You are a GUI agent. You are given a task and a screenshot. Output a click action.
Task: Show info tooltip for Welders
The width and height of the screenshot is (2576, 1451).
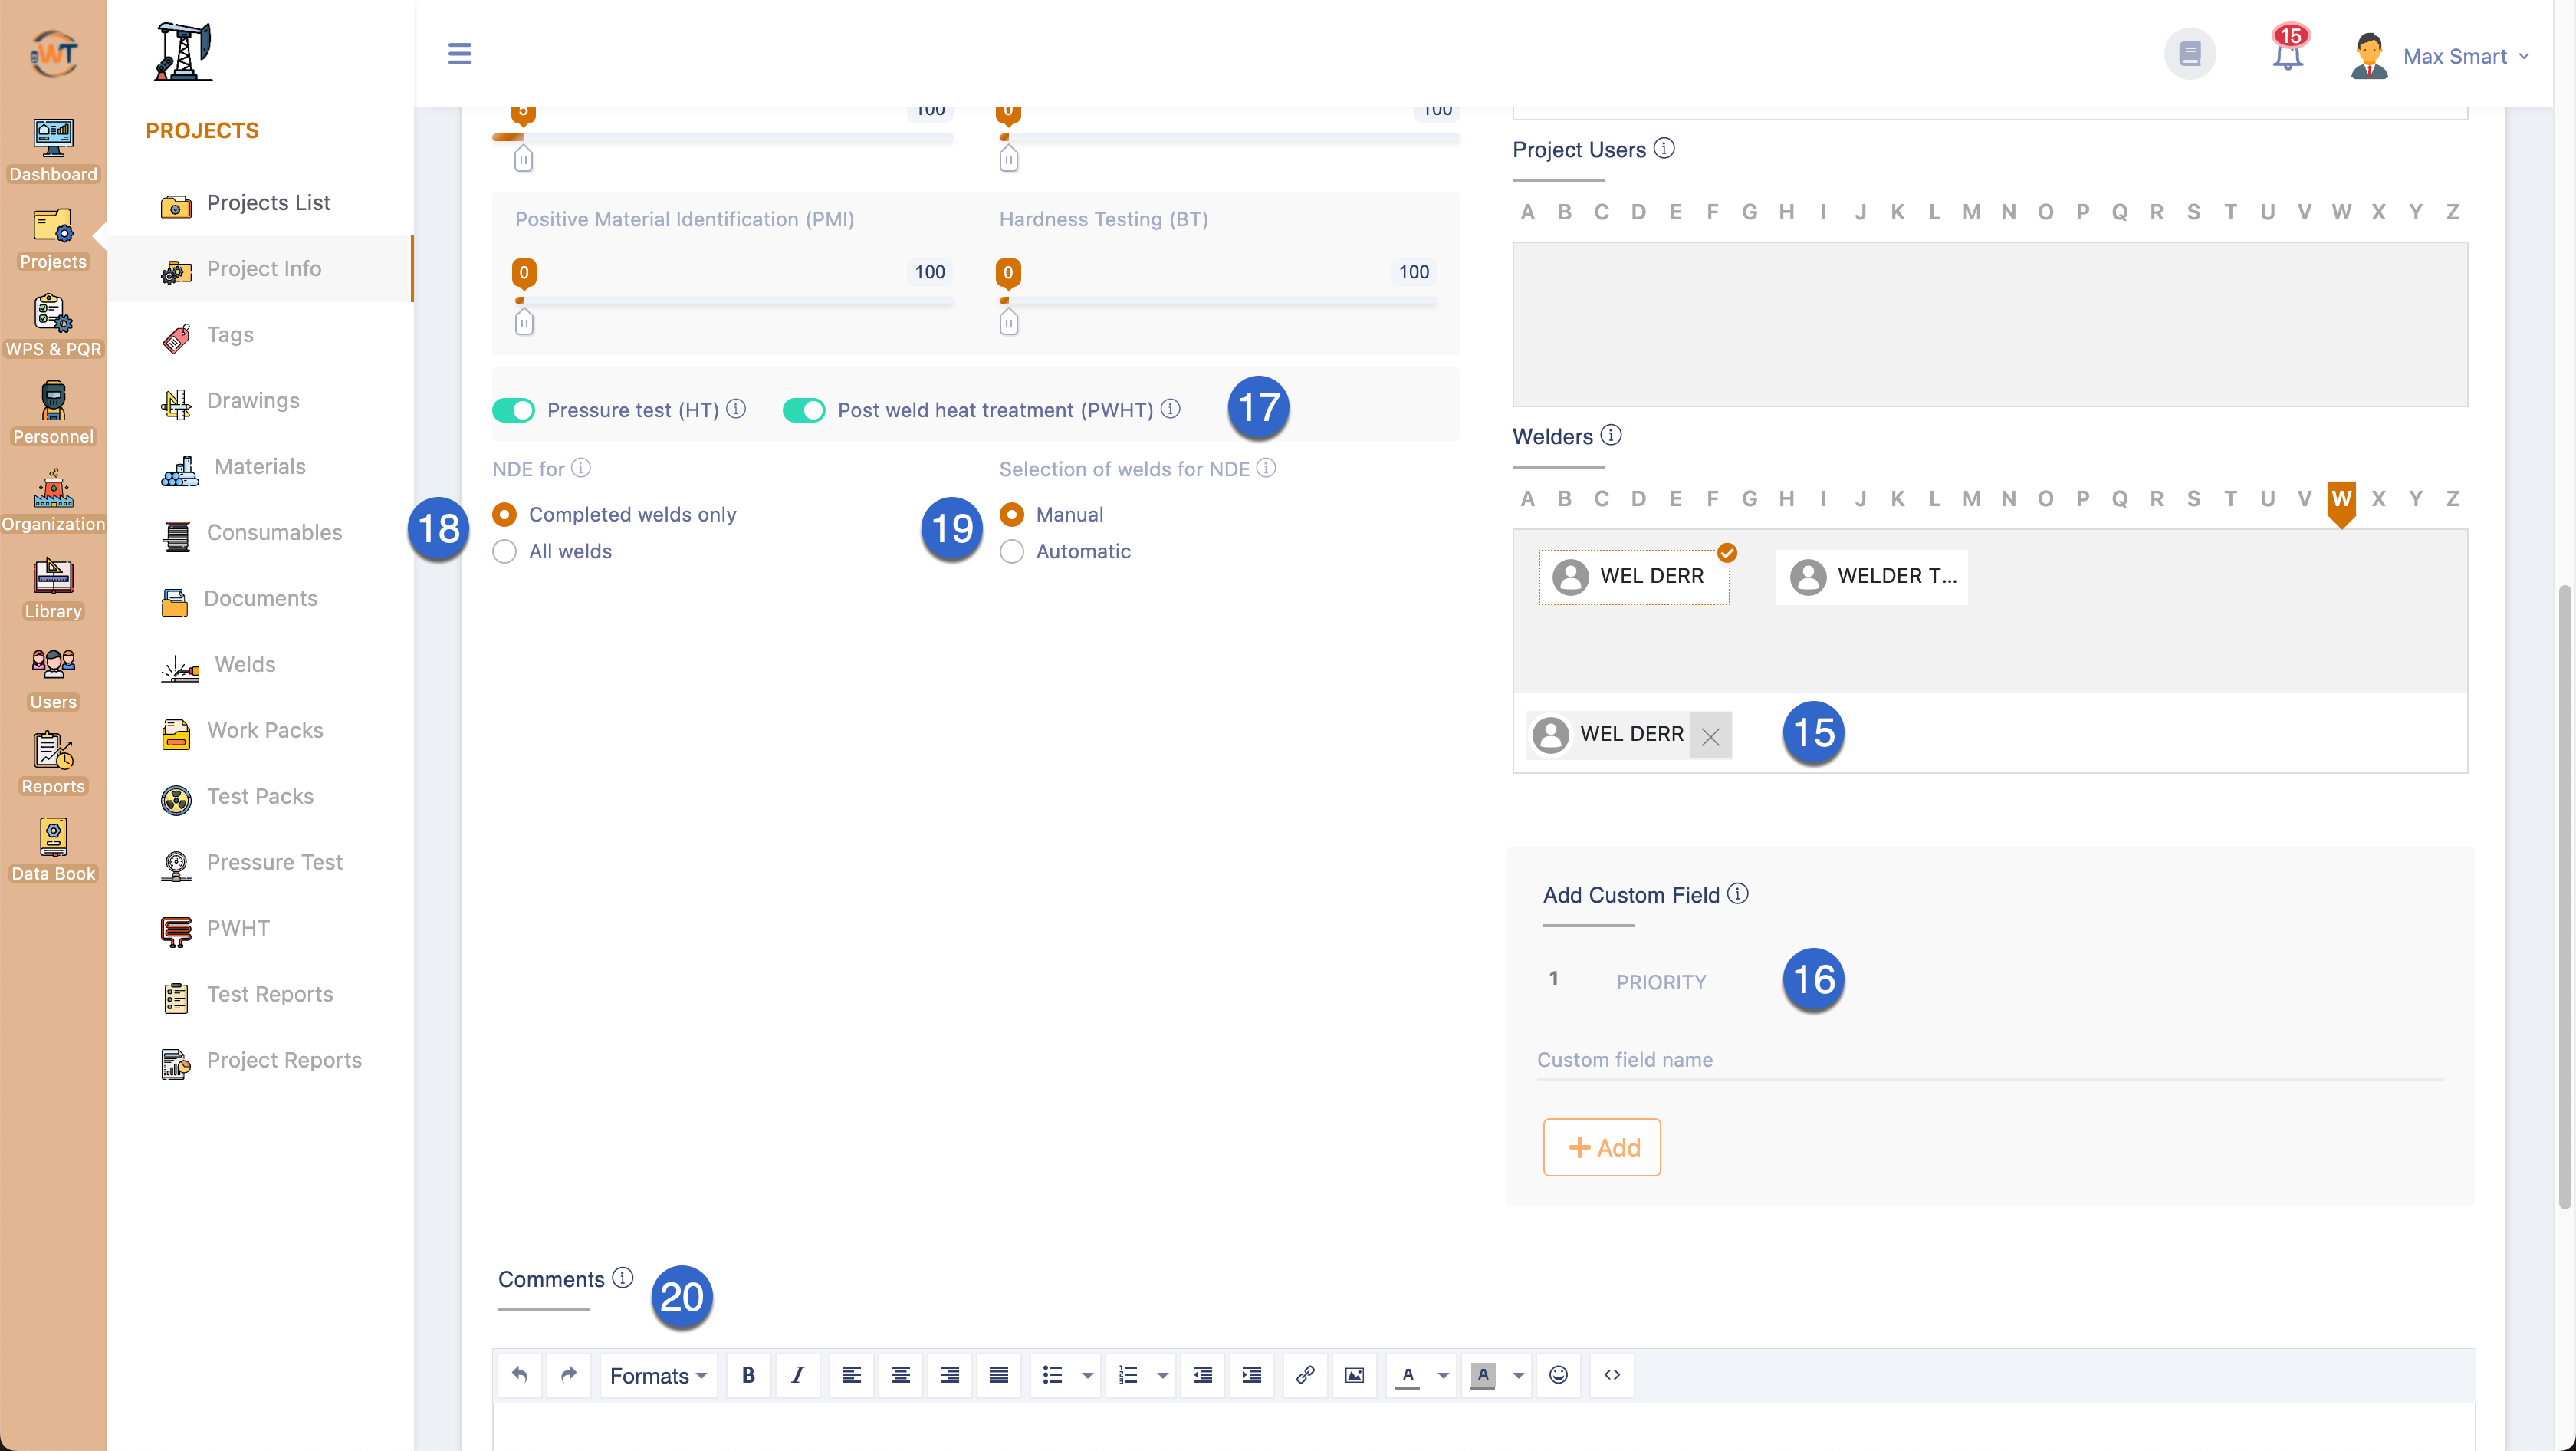[x=1611, y=435]
